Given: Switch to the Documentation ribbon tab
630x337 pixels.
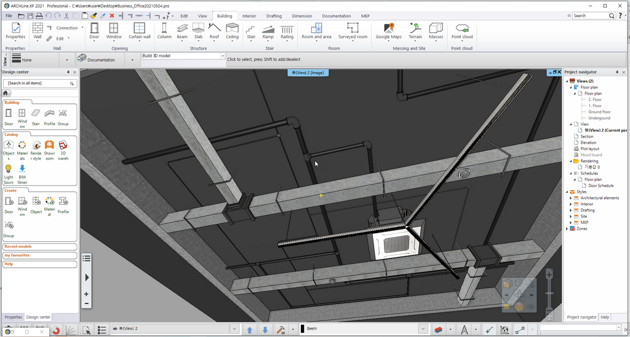Looking at the screenshot, I should tap(337, 16).
